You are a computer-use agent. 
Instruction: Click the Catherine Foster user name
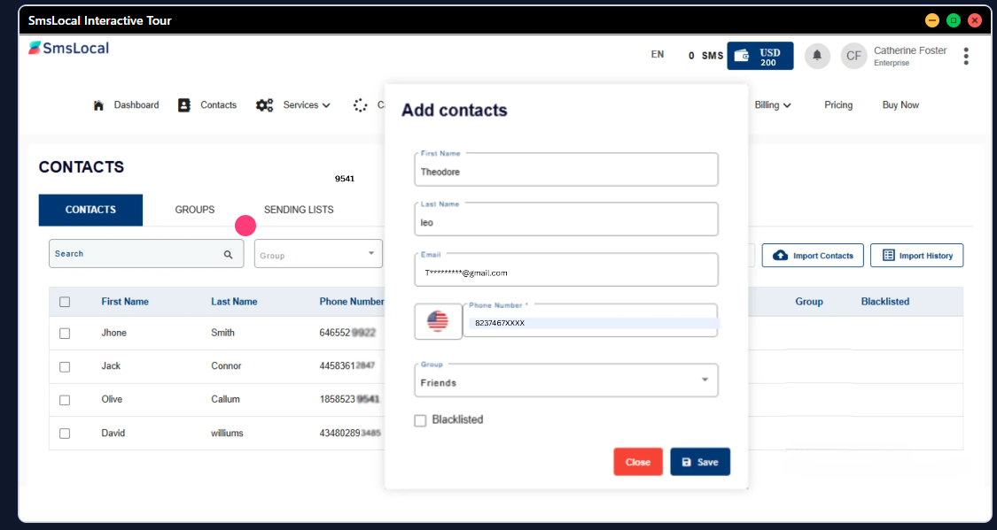click(x=910, y=50)
